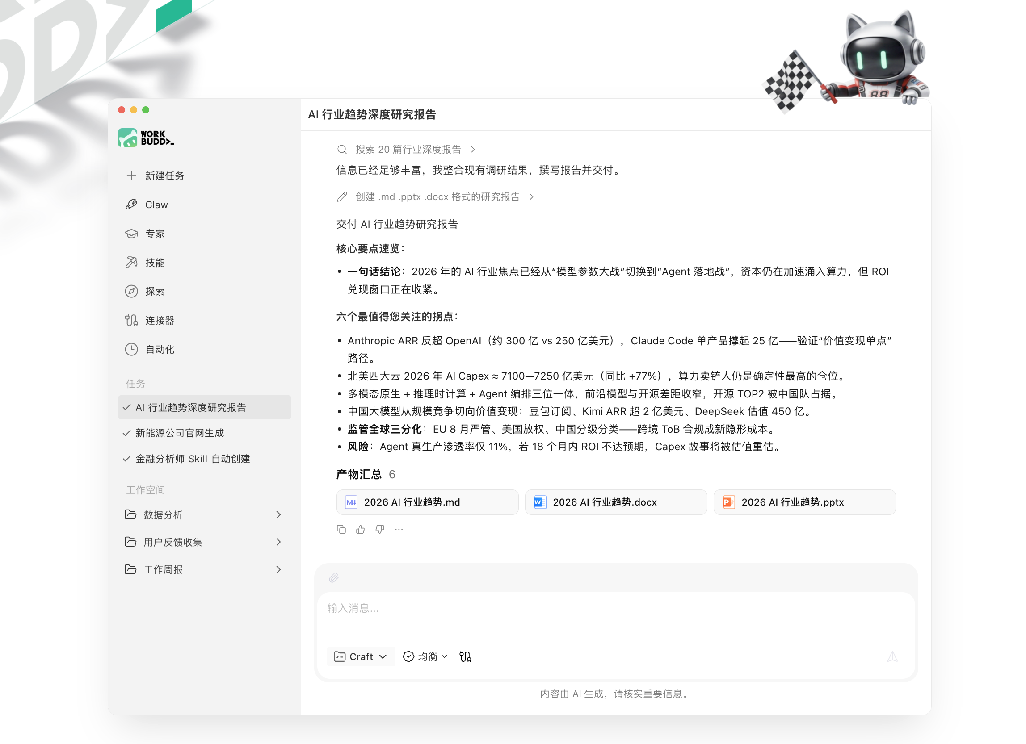Click the pencil icon beside 创建 .md .pptx .docx

pos(342,196)
